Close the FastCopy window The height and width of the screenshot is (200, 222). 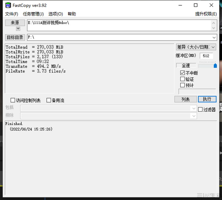(x=211, y=5)
